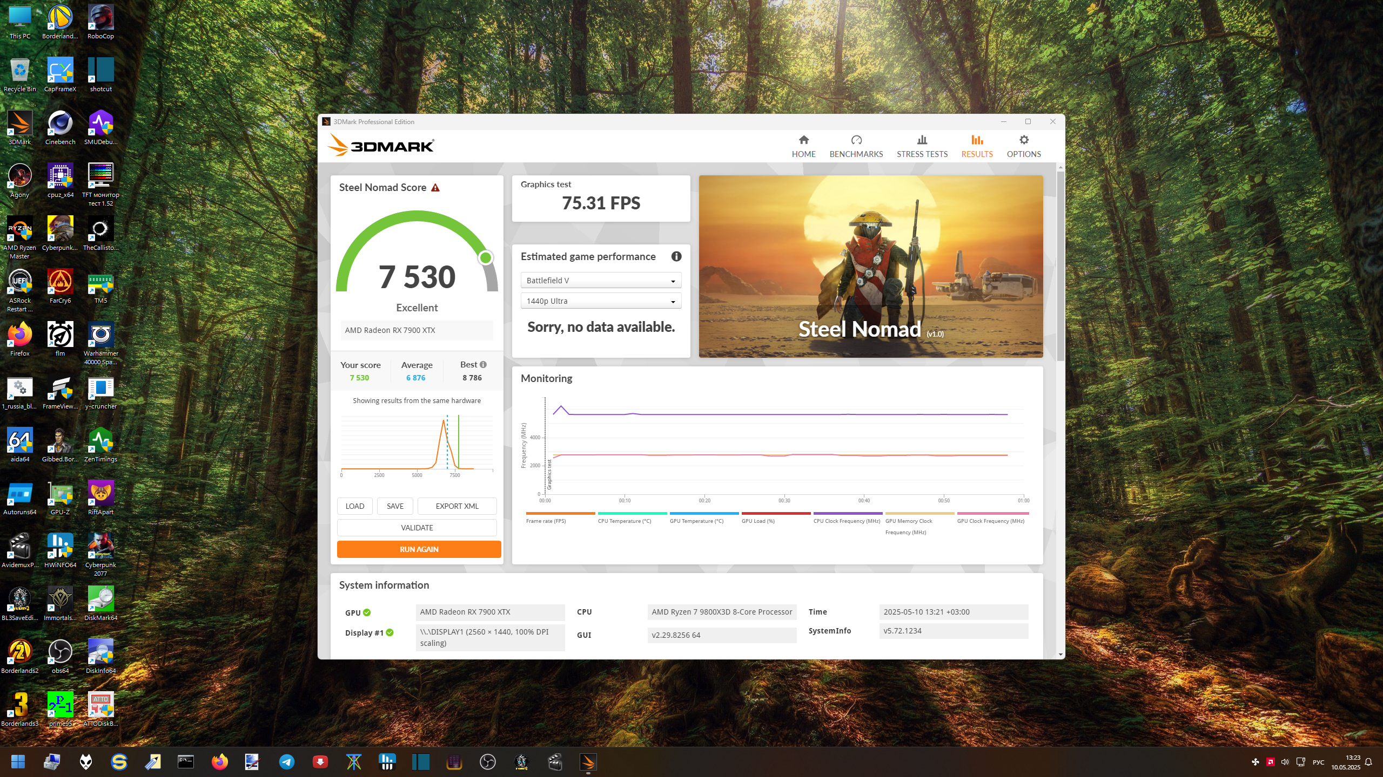The height and width of the screenshot is (777, 1383).
Task: Click the warning icon next to Steel Nomad Score
Action: pos(435,188)
